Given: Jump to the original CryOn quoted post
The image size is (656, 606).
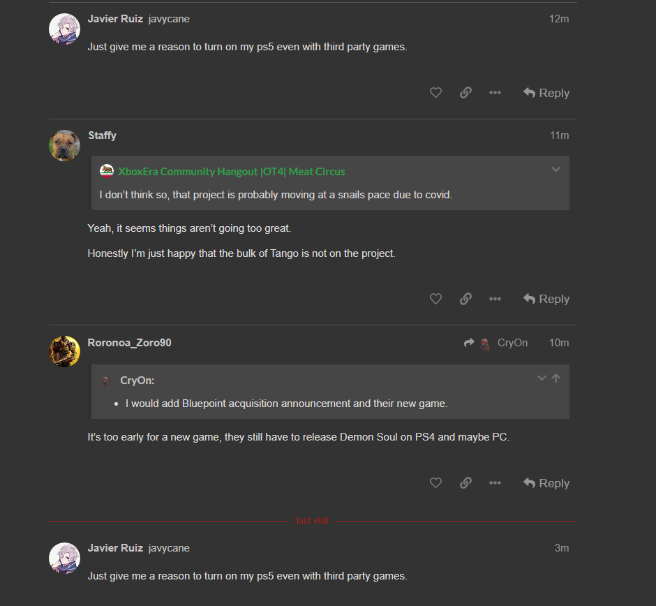Looking at the screenshot, I should coord(556,378).
